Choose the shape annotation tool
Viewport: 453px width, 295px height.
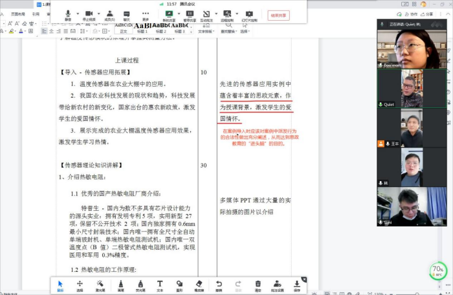pyautogui.click(x=179, y=285)
